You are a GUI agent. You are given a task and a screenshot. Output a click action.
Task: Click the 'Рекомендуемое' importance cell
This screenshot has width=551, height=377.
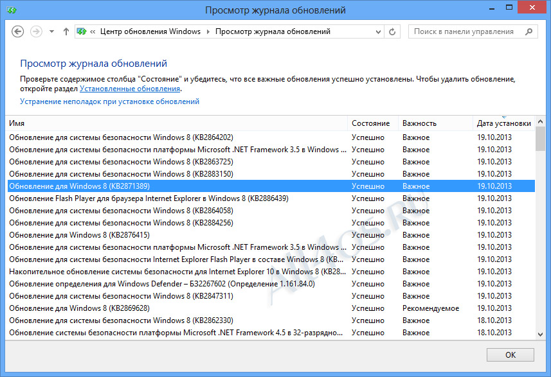(x=431, y=308)
